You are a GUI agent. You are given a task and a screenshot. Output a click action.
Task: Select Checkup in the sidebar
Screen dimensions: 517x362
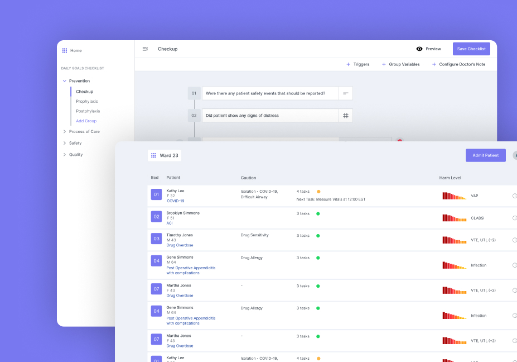[x=85, y=92]
